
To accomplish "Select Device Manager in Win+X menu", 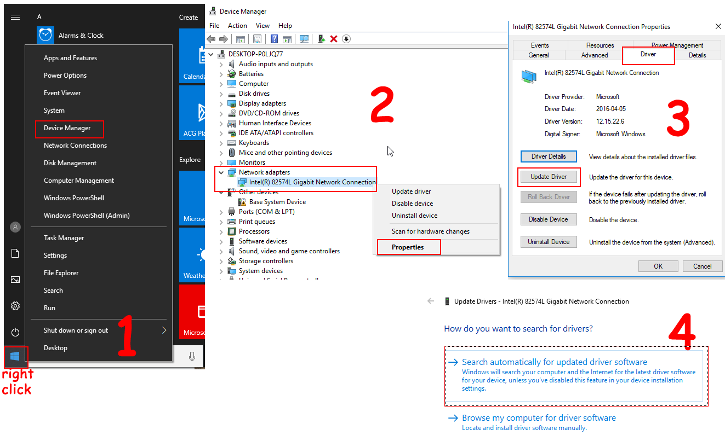I will (67, 128).
